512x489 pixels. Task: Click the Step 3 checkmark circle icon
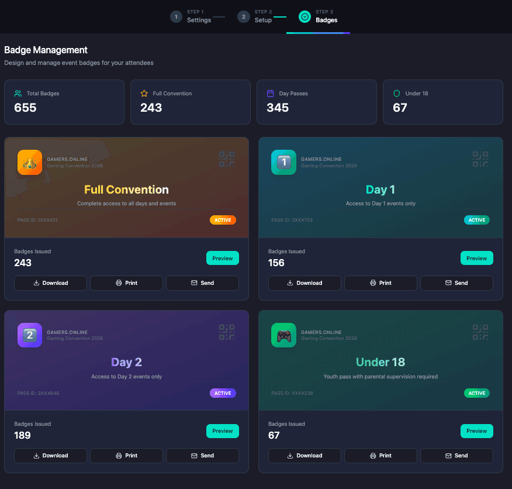pyautogui.click(x=305, y=16)
